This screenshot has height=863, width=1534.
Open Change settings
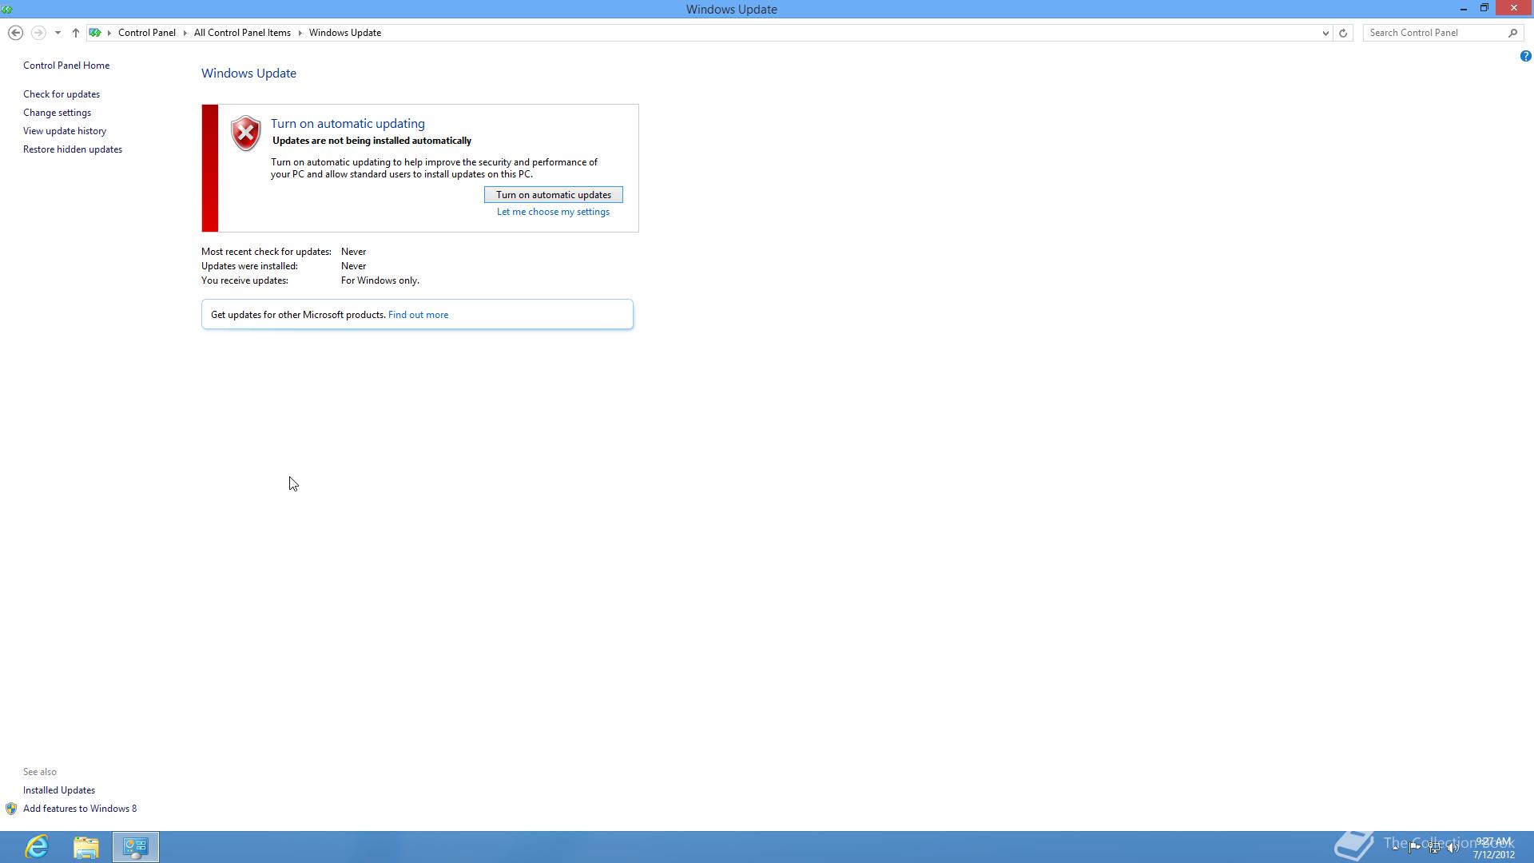tap(57, 113)
